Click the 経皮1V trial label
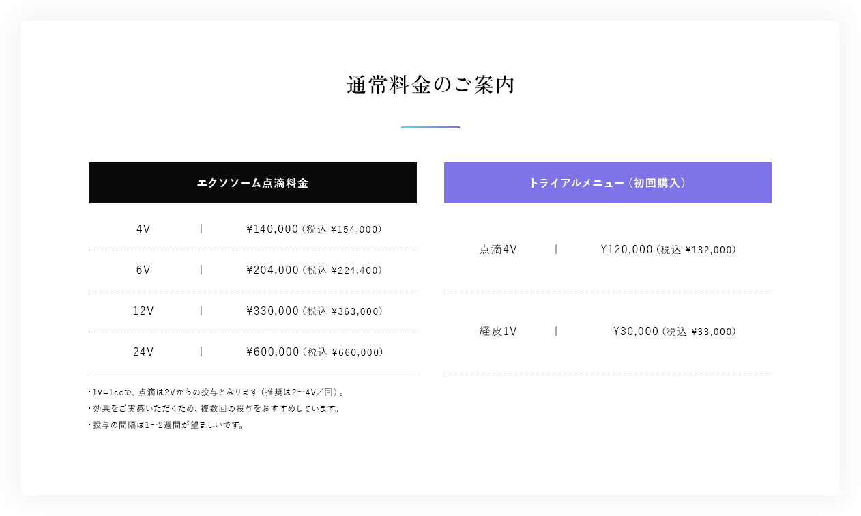Viewport: 861px width, 516px height. coord(499,332)
